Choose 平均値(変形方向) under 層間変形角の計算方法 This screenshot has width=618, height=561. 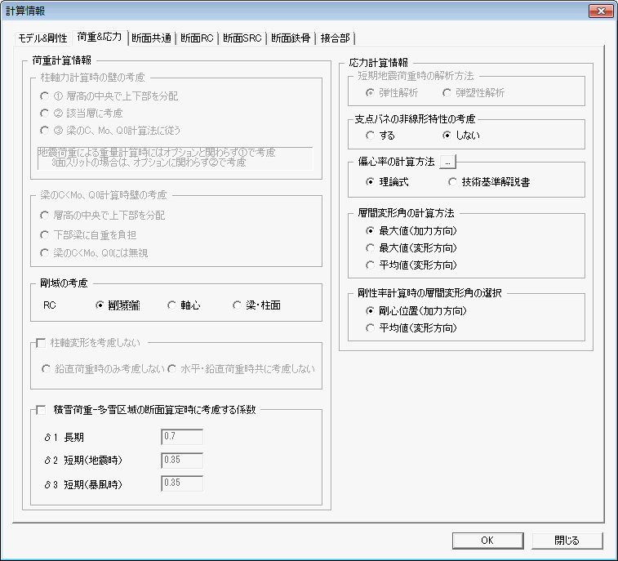pos(371,265)
